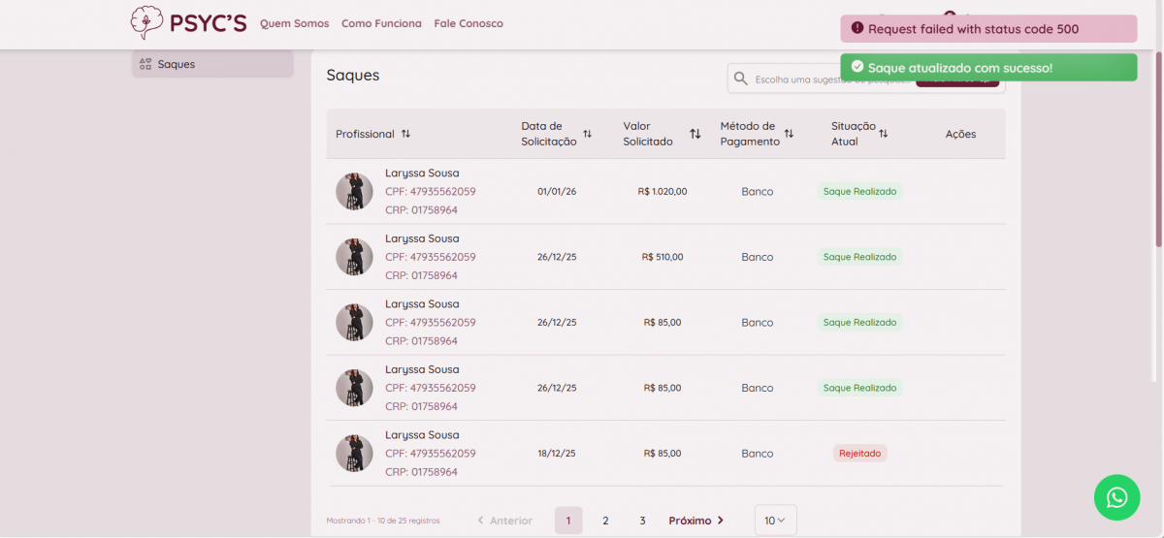Click the search suggestion input field
Image resolution: width=1164 pixels, height=538 pixels.
coord(829,79)
